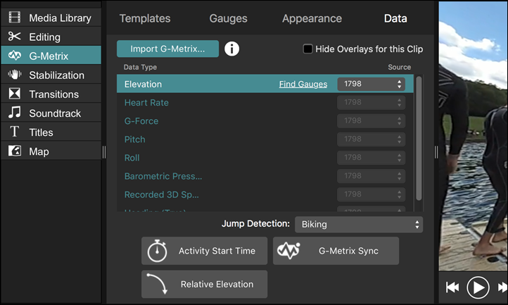Screen dimensions: 508x305
Task: Select Barometric Press... data type
Action: 163,176
